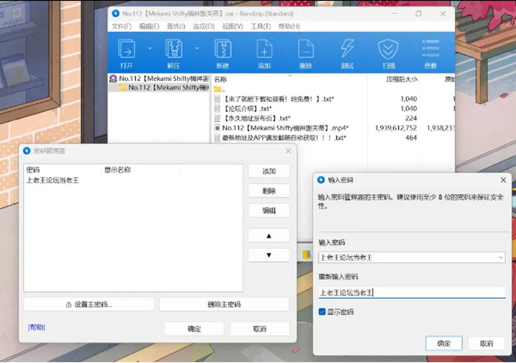
Task: Click the Extract (解压) toolbar icon
Action: 174,54
